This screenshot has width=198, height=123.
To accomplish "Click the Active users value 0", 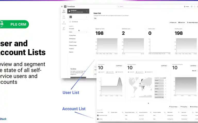I will pyautogui.click(x=150, y=33).
